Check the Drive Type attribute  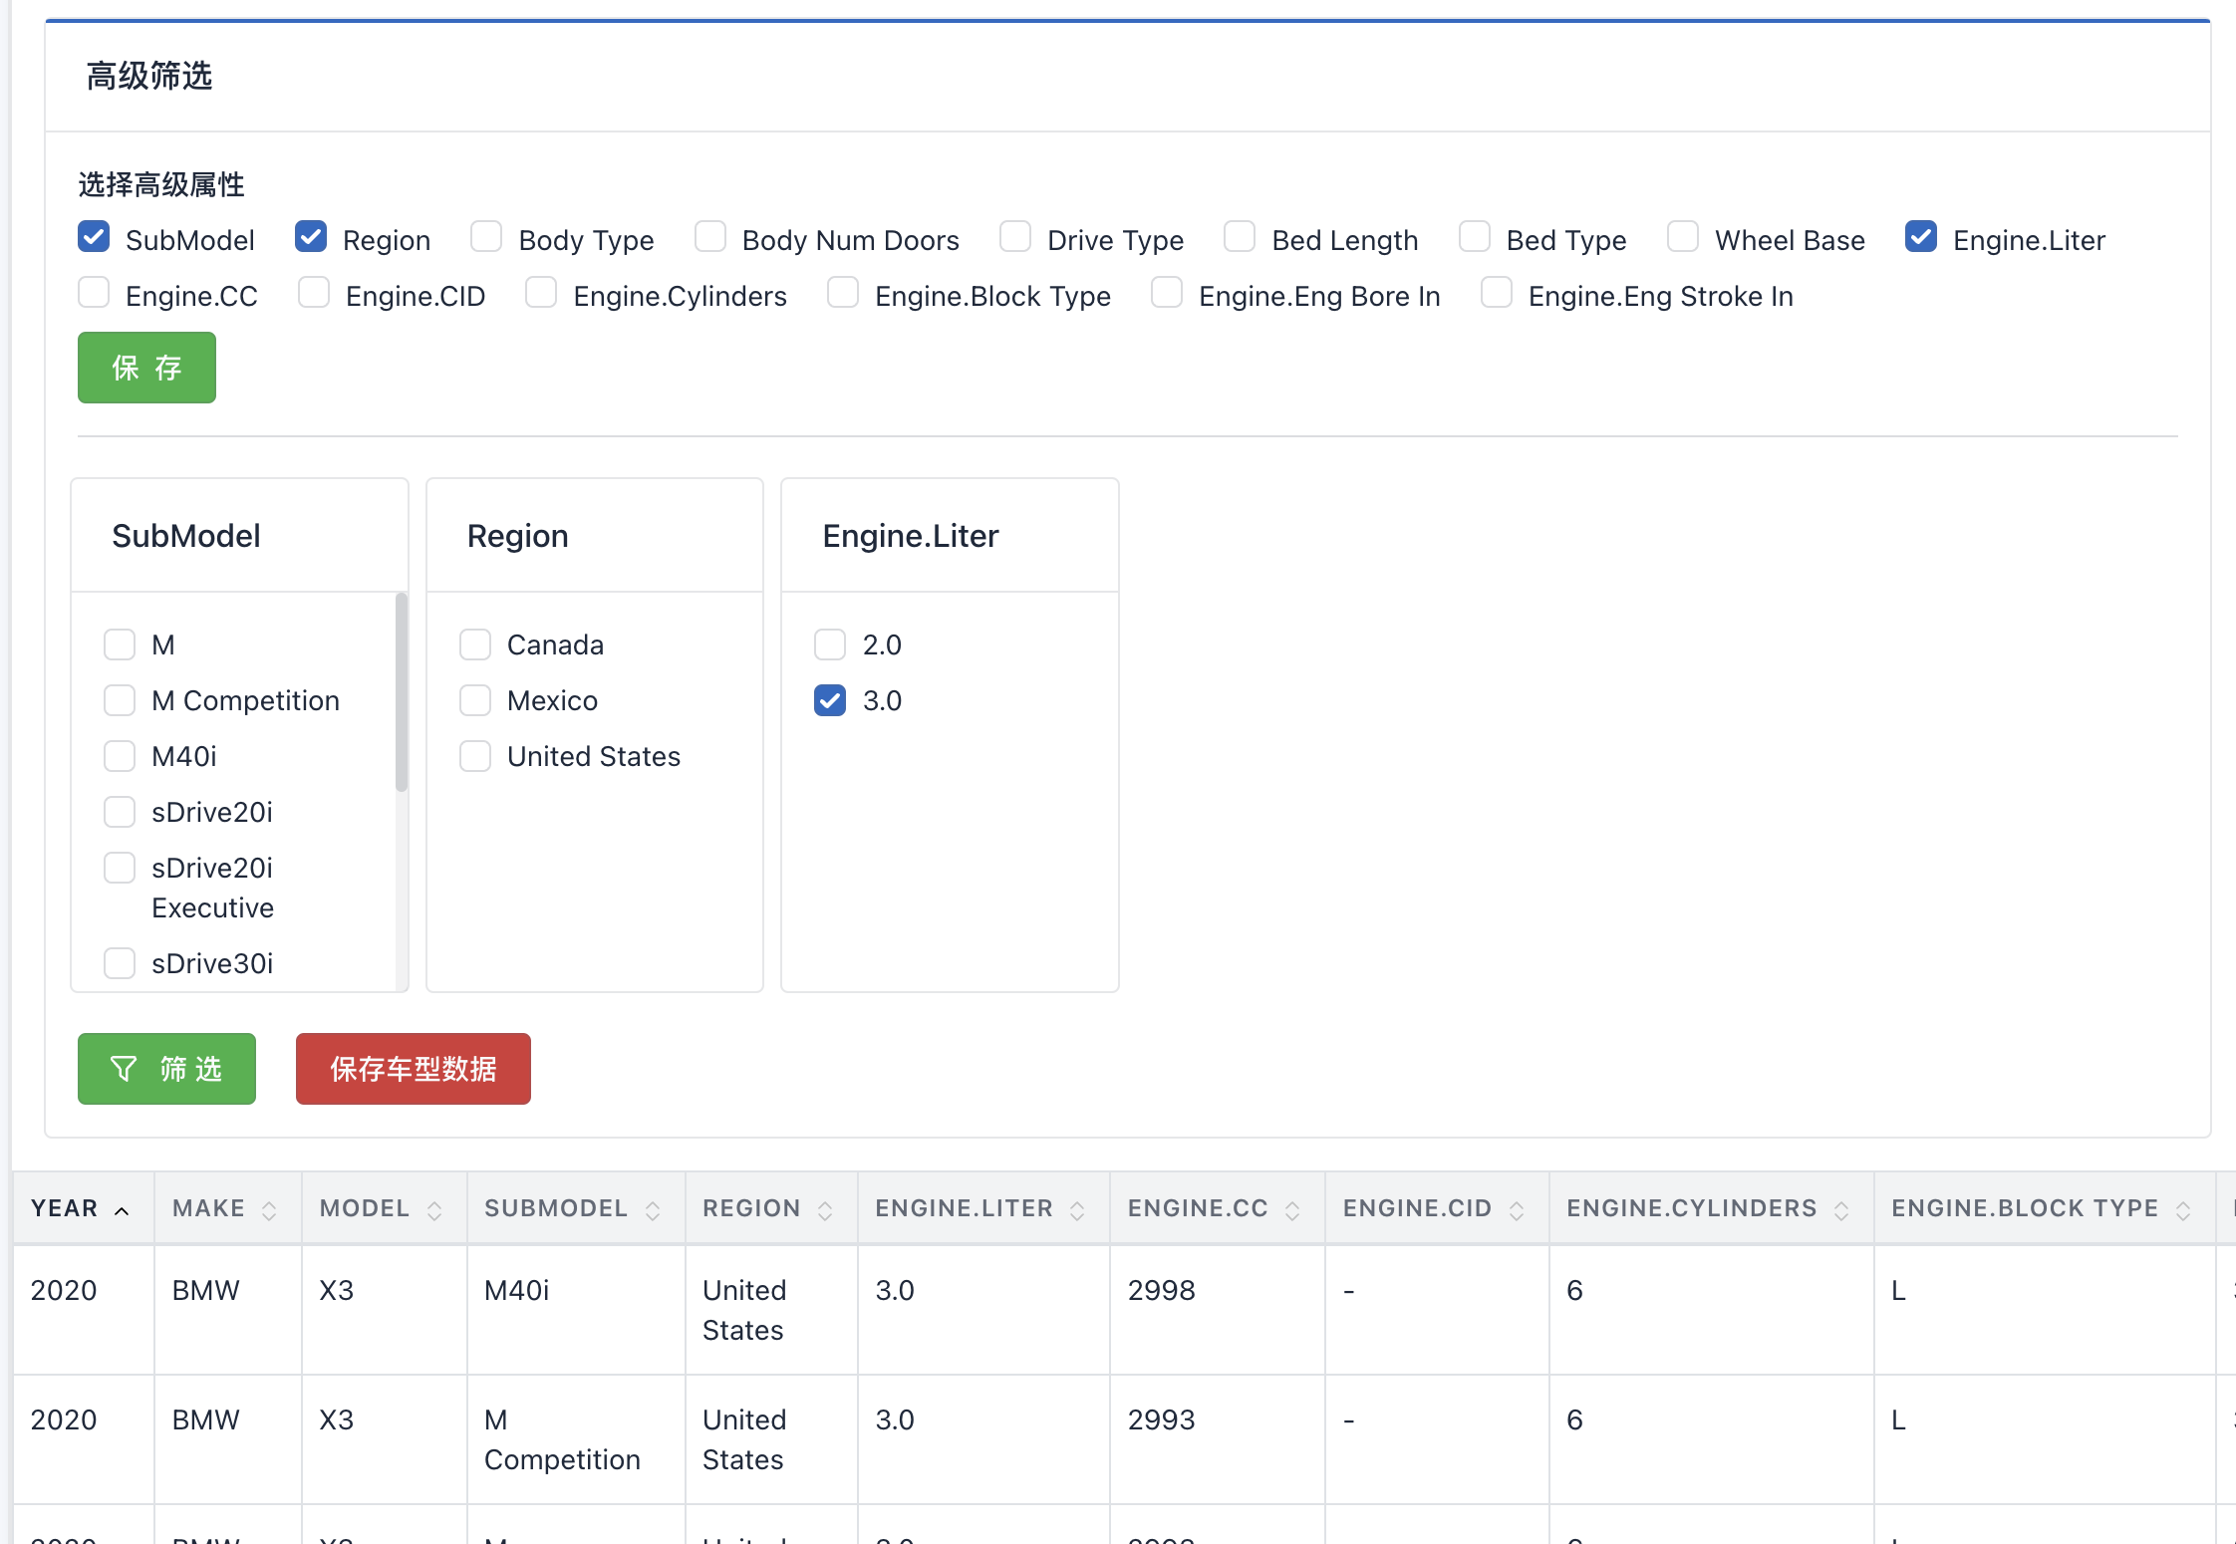pyautogui.click(x=1015, y=237)
